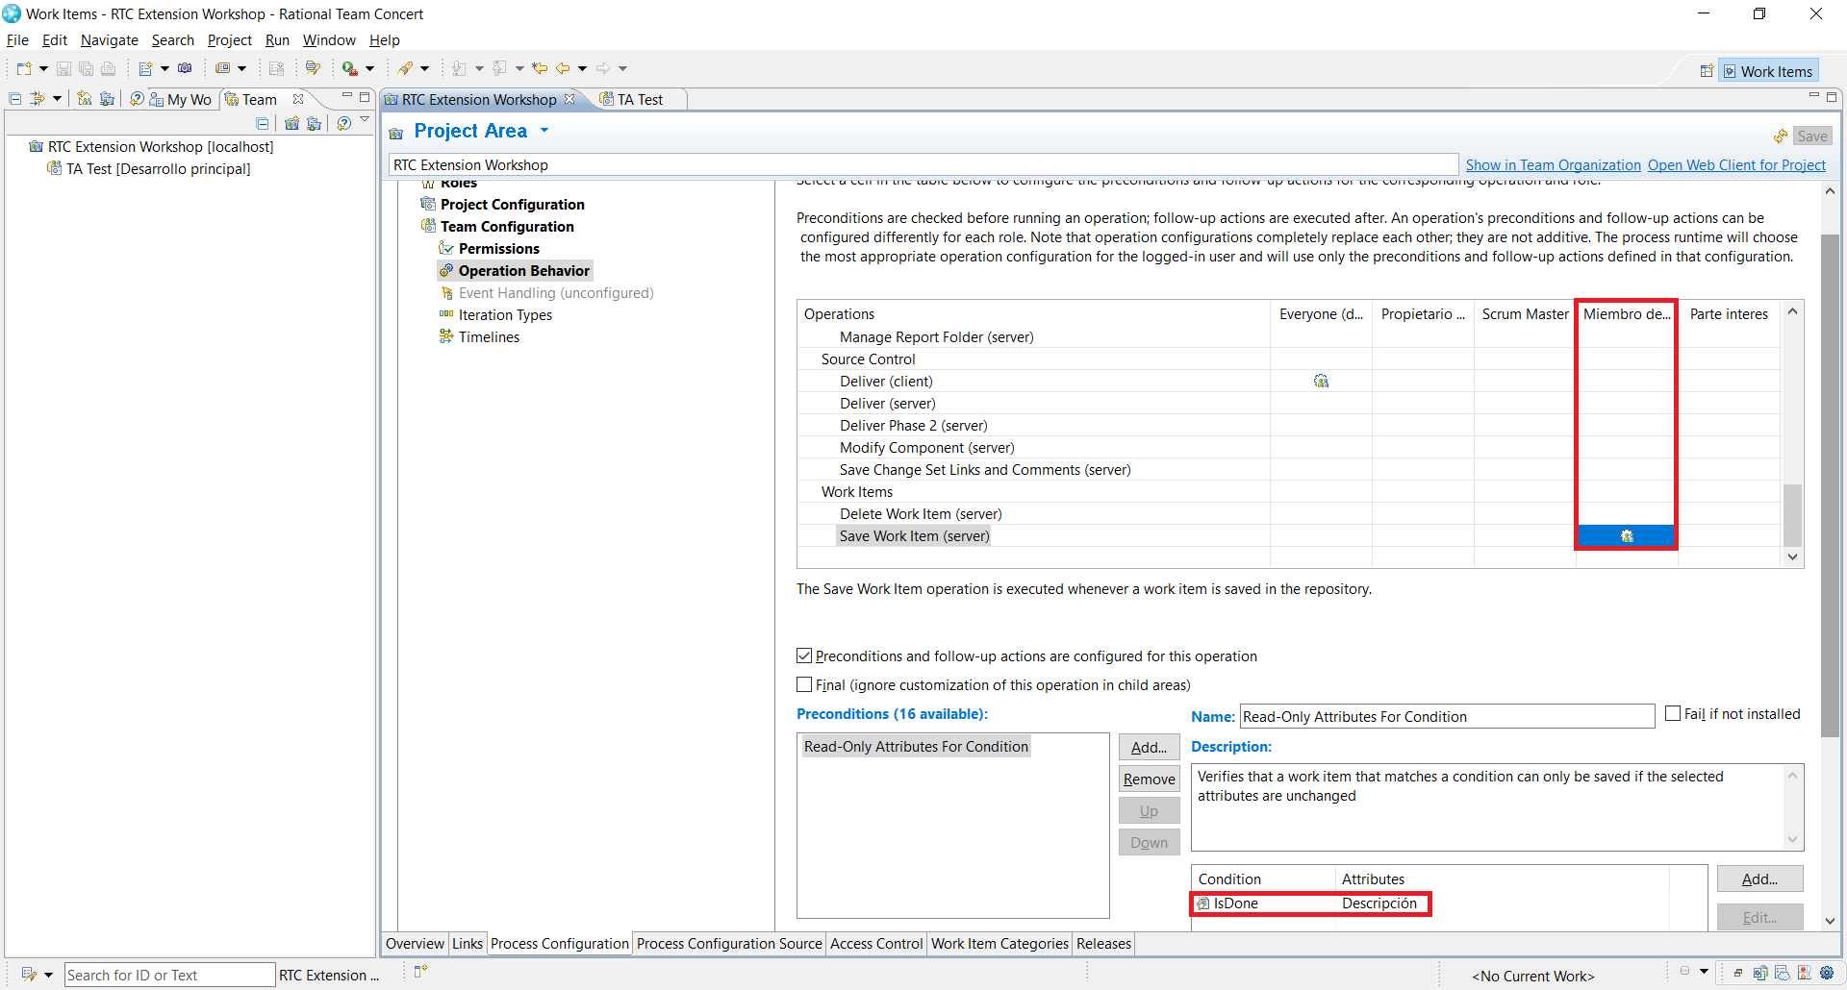Image resolution: width=1847 pixels, height=990 pixels.
Task: Click the Add button for Condition table
Action: (x=1759, y=879)
